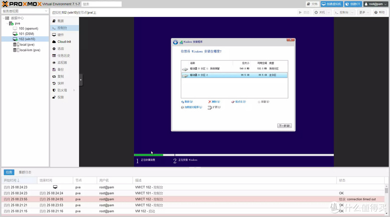Image resolution: width=390 pixels, height=217 pixels.
Task: Click 加载驱动程序 (Load driver) link
Action: pyautogui.click(x=193, y=107)
